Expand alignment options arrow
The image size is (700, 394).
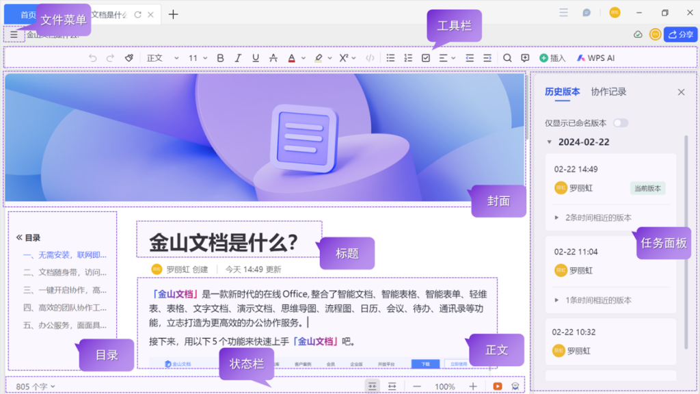[x=453, y=58]
